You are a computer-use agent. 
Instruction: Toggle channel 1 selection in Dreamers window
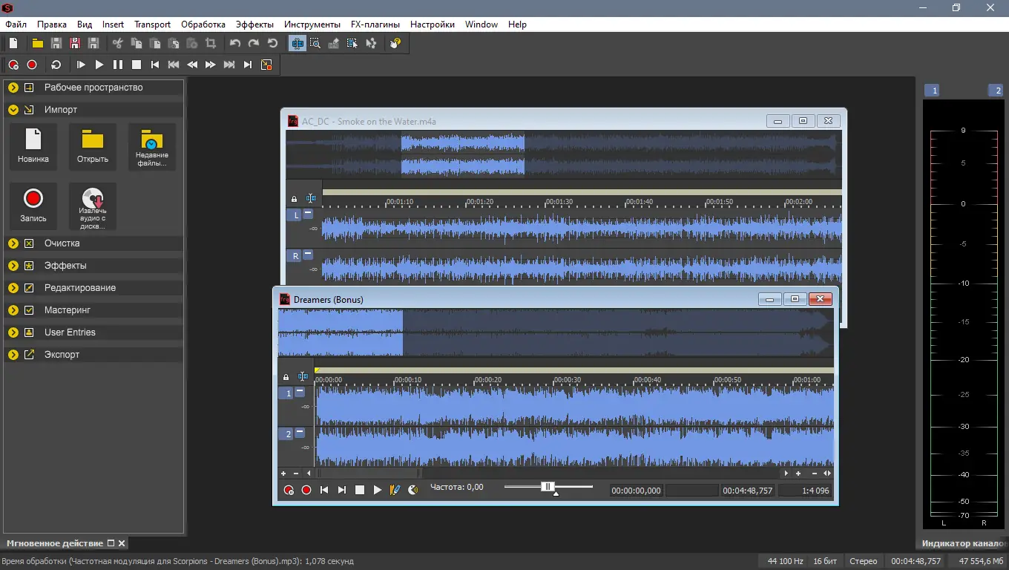click(x=287, y=393)
